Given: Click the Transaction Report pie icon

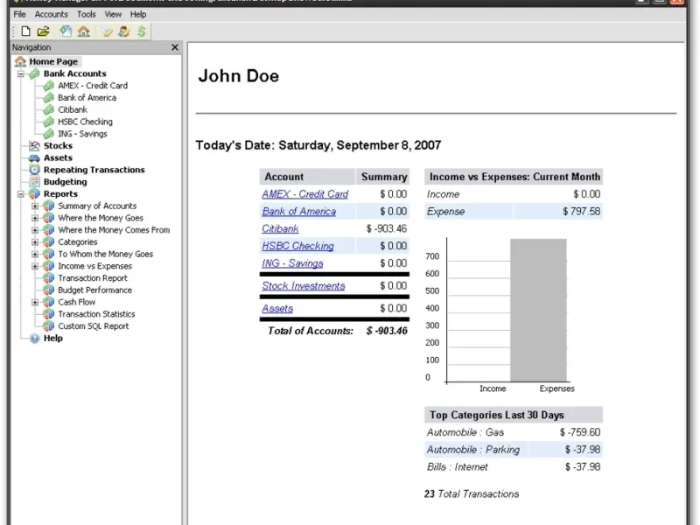Looking at the screenshot, I should coord(49,278).
